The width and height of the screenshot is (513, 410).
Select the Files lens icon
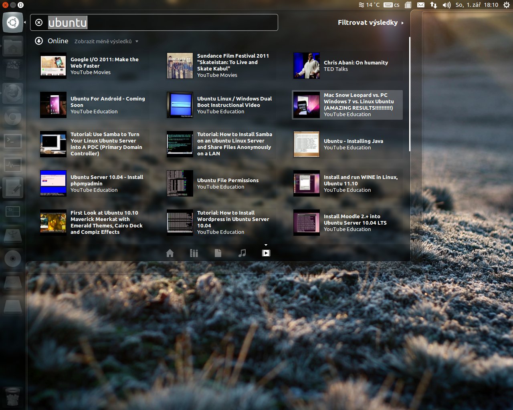click(x=218, y=253)
